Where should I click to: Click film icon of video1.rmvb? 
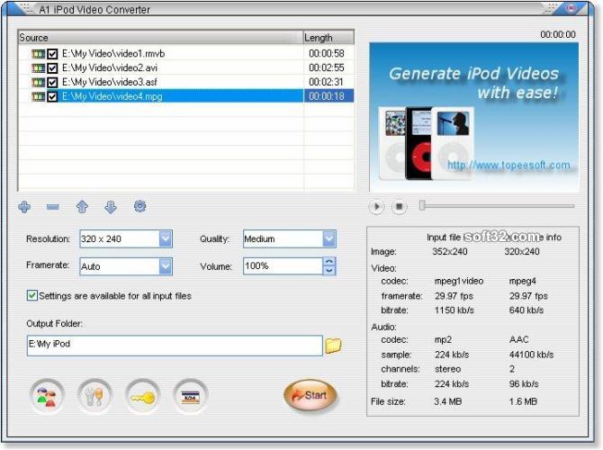pyautogui.click(x=38, y=54)
